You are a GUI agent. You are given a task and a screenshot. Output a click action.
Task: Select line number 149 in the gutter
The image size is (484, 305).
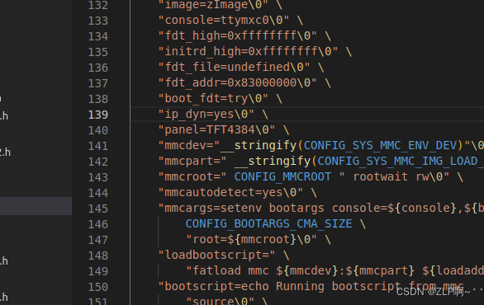(98, 271)
